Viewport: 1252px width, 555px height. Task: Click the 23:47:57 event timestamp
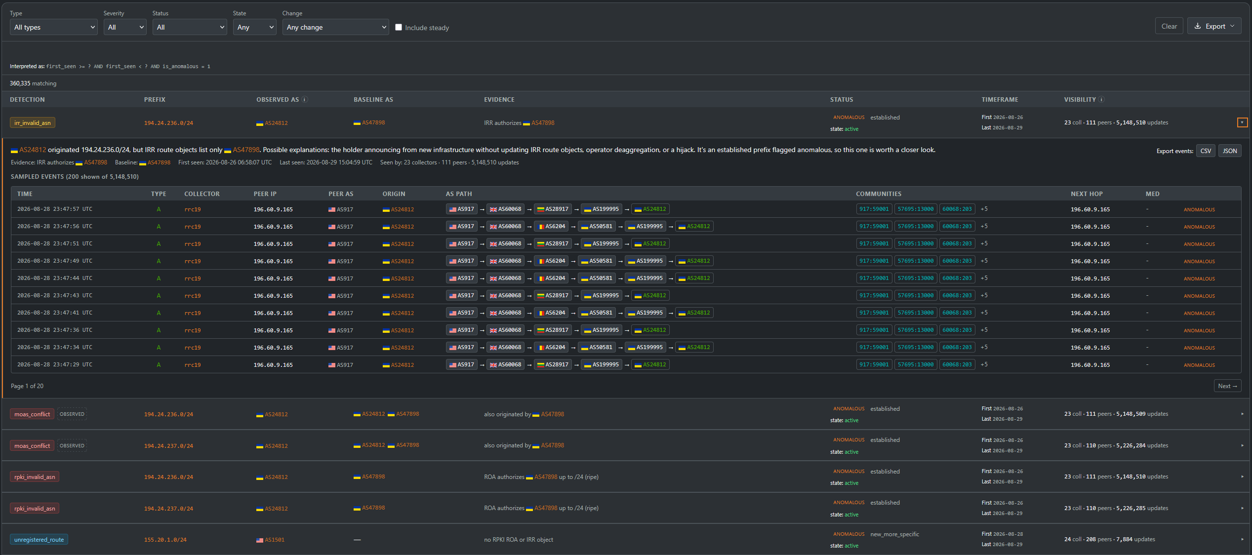click(x=55, y=209)
